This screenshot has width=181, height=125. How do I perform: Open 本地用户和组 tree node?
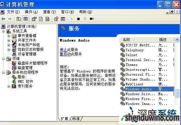point(29,45)
